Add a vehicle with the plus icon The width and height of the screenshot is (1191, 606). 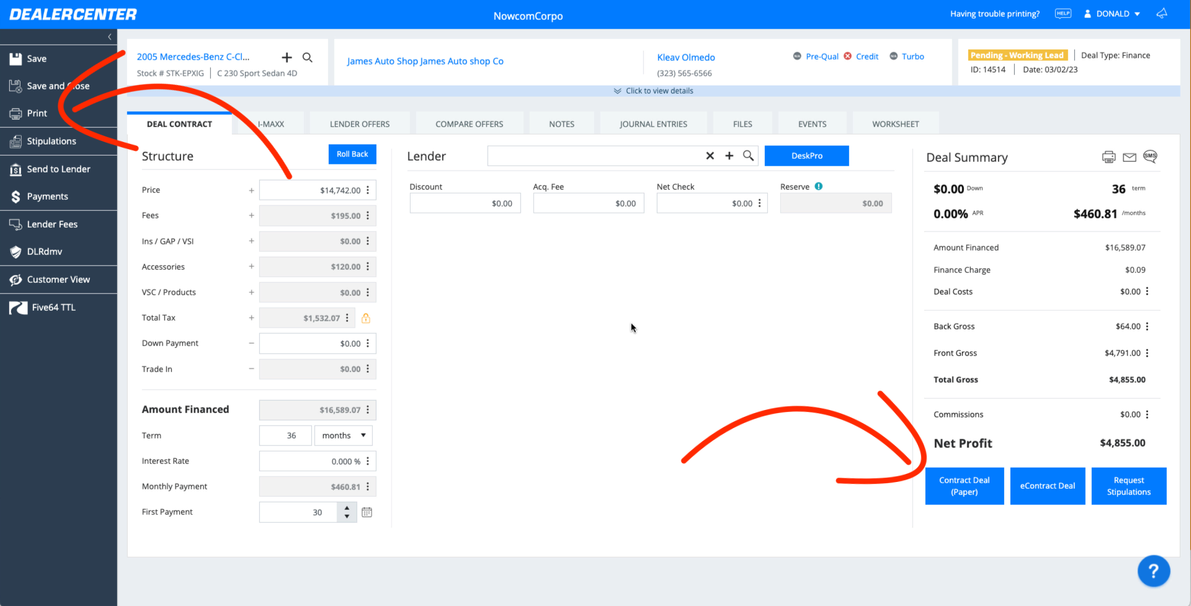click(x=287, y=58)
